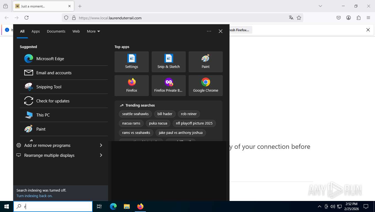Open Firefox Private Browsing tile
Screen dimensions: 375x212
(168, 86)
